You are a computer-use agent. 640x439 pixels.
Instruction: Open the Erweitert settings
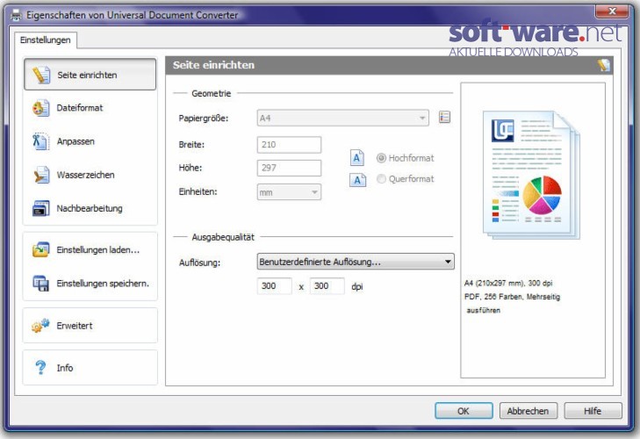pyautogui.click(x=90, y=326)
